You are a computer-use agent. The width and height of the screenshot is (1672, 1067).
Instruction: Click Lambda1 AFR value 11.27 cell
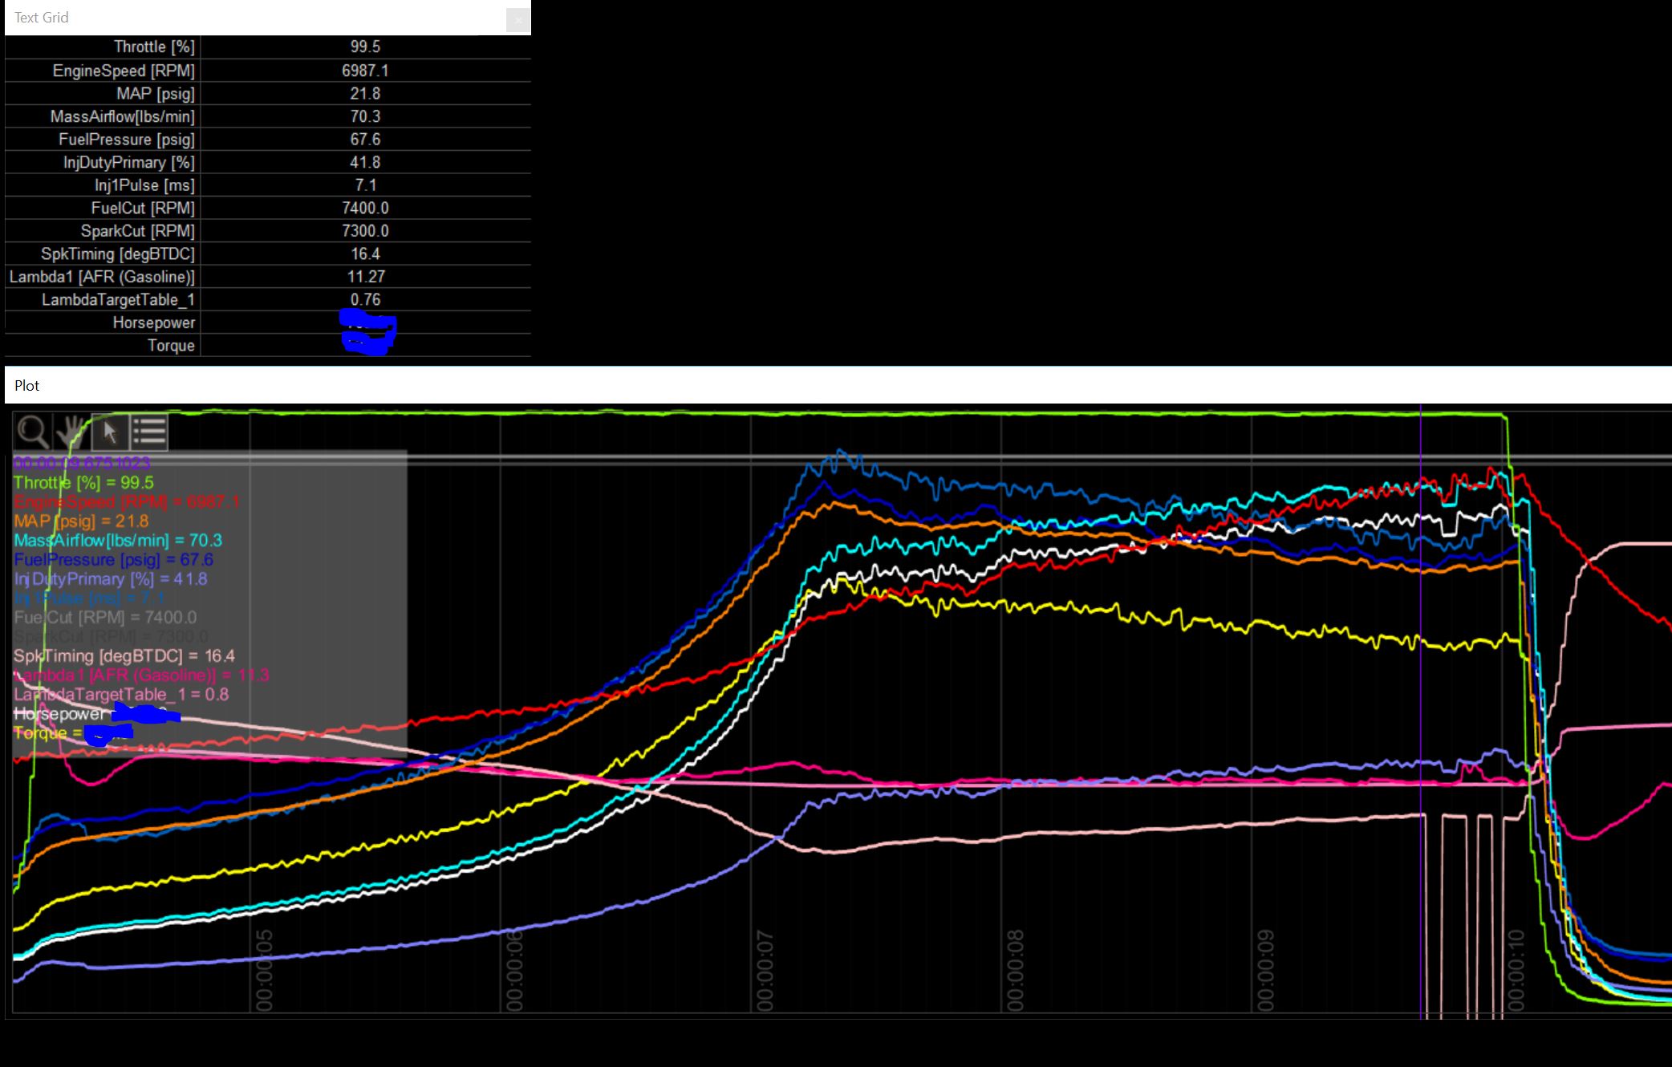366,277
